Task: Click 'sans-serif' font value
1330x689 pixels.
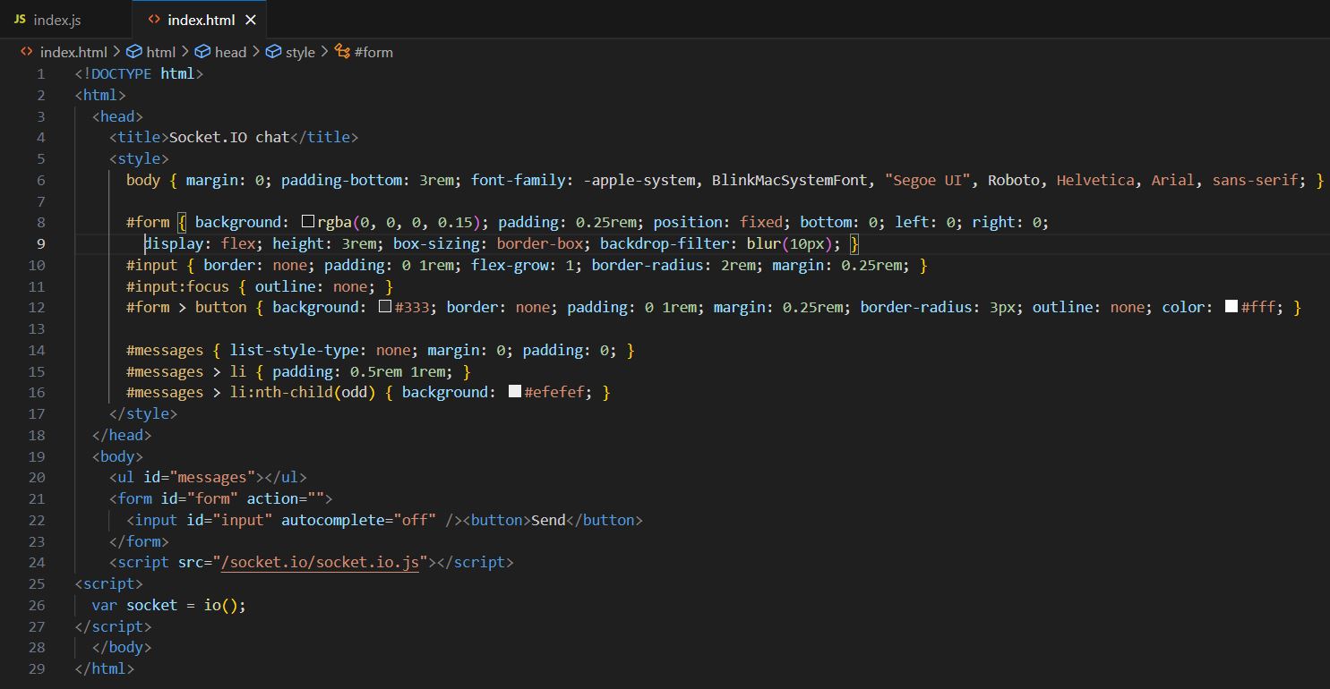Action: coord(1256,180)
